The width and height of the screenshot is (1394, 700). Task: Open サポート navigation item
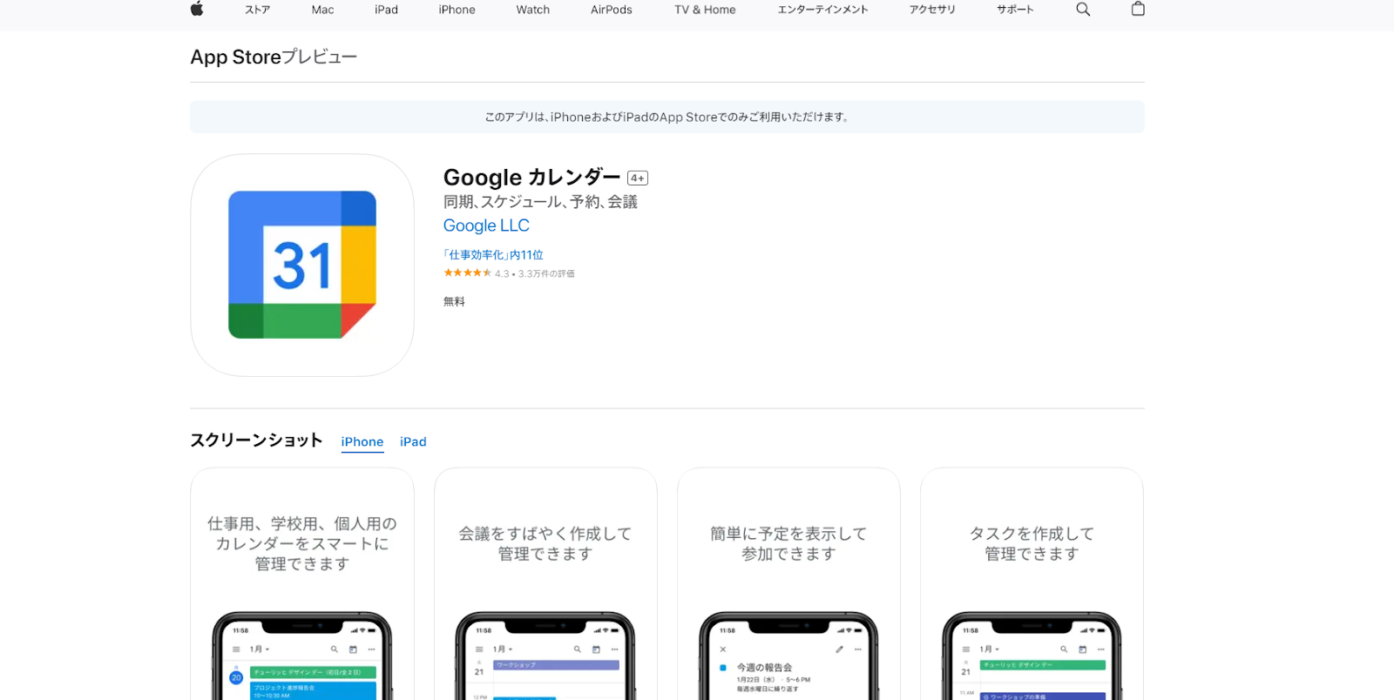[1015, 10]
